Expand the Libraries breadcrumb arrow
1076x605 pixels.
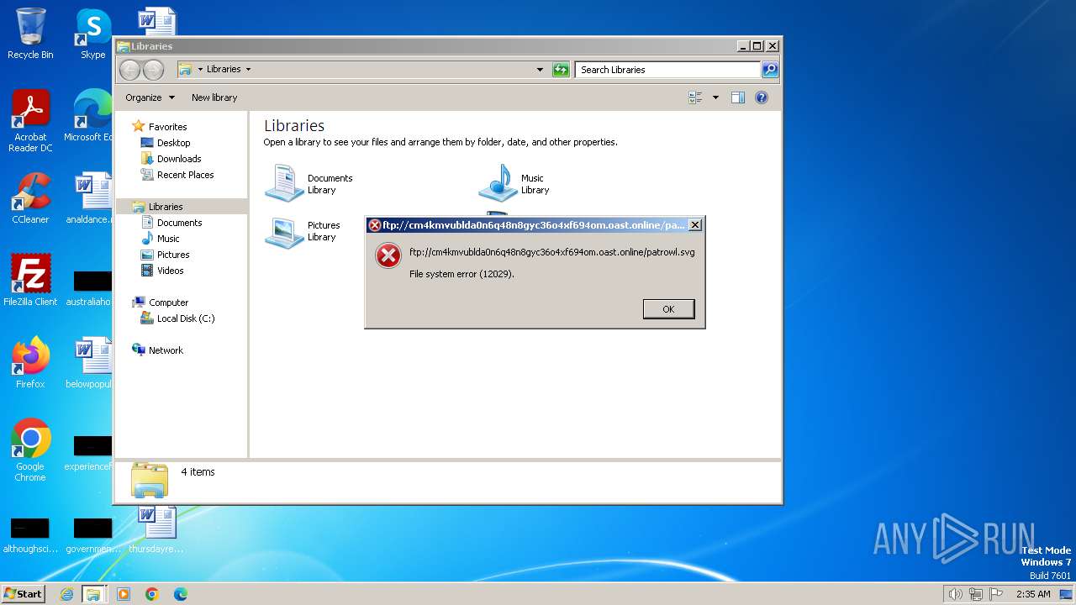tap(248, 70)
